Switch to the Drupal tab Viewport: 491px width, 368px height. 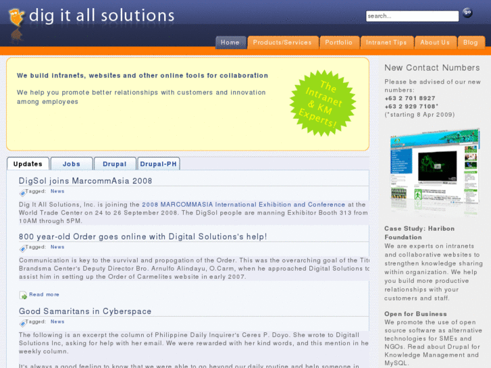pyautogui.click(x=115, y=164)
